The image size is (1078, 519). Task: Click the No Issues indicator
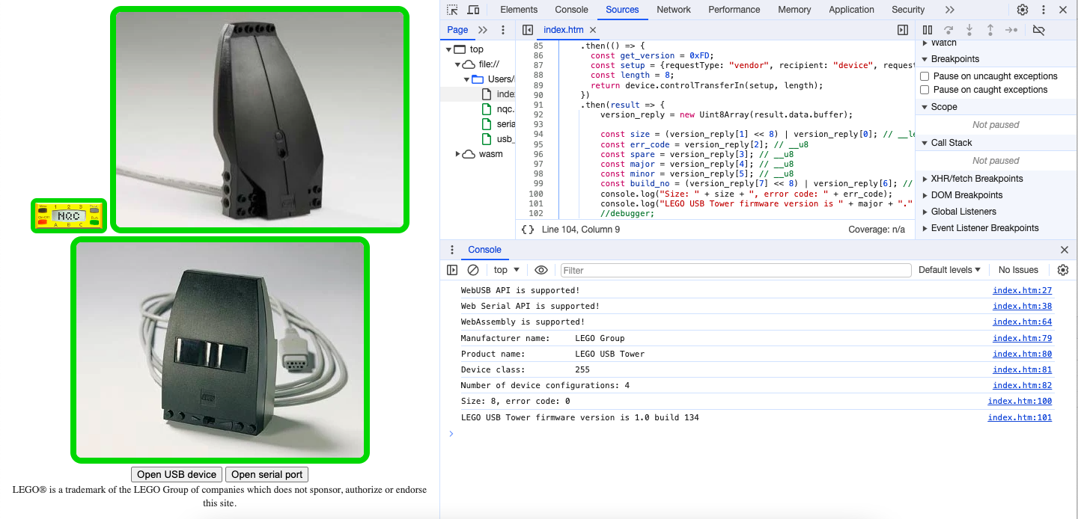coord(1018,270)
